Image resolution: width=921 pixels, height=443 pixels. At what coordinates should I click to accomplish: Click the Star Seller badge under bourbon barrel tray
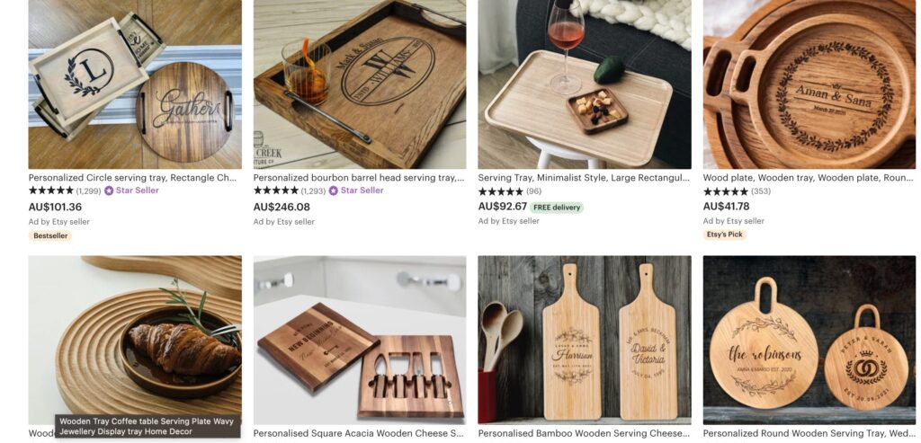point(356,190)
